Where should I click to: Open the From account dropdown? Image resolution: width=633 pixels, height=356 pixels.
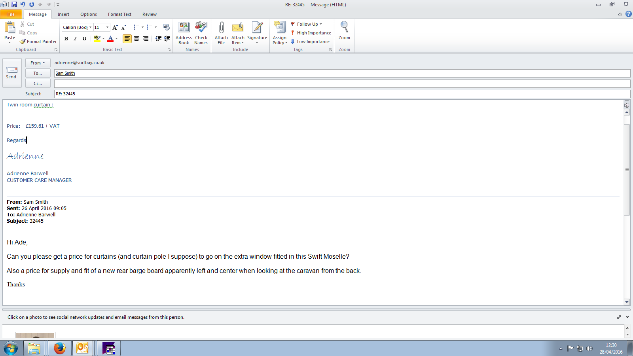point(38,63)
